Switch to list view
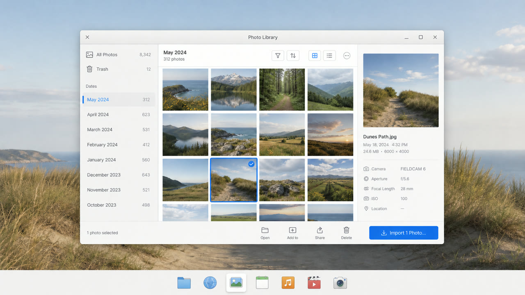 [x=329, y=56]
